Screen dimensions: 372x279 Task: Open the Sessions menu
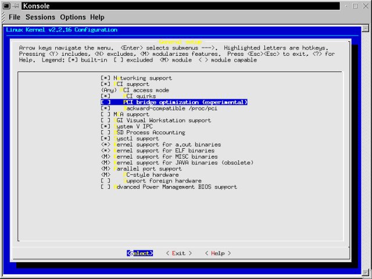40,17
